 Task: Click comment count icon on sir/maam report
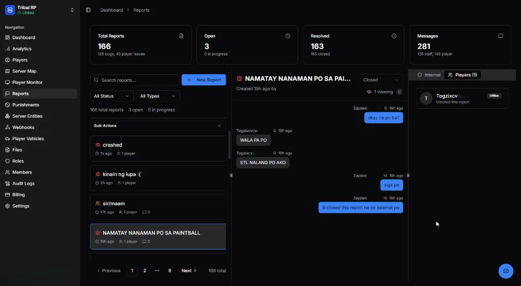coord(144,212)
